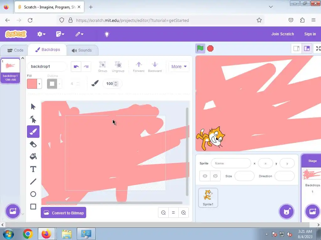This screenshot has height=240, width=321.
Task: Click the sprite Size field
Action: click(245, 176)
